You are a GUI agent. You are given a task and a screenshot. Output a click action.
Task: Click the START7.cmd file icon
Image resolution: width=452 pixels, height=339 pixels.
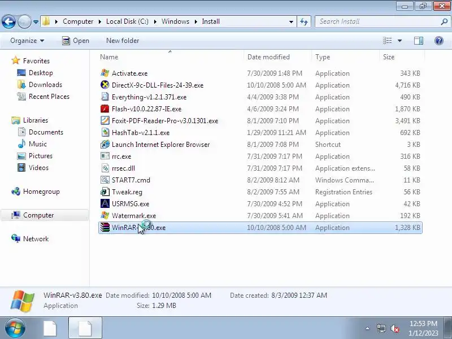coord(105,180)
